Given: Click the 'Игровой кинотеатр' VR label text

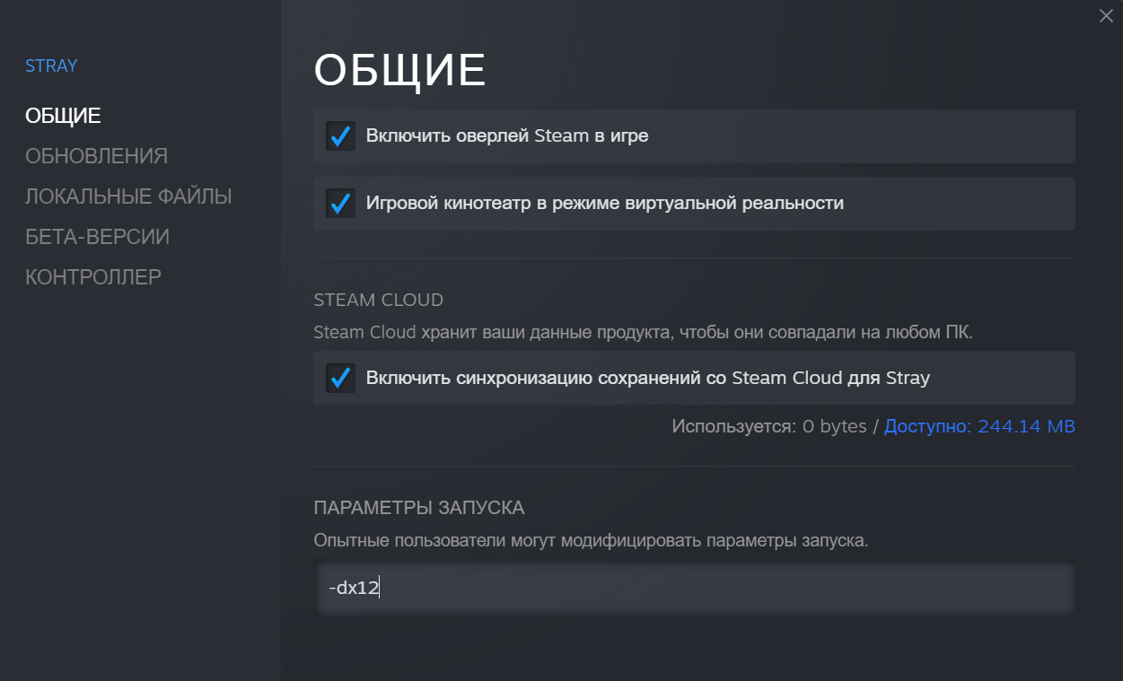Looking at the screenshot, I should (604, 204).
